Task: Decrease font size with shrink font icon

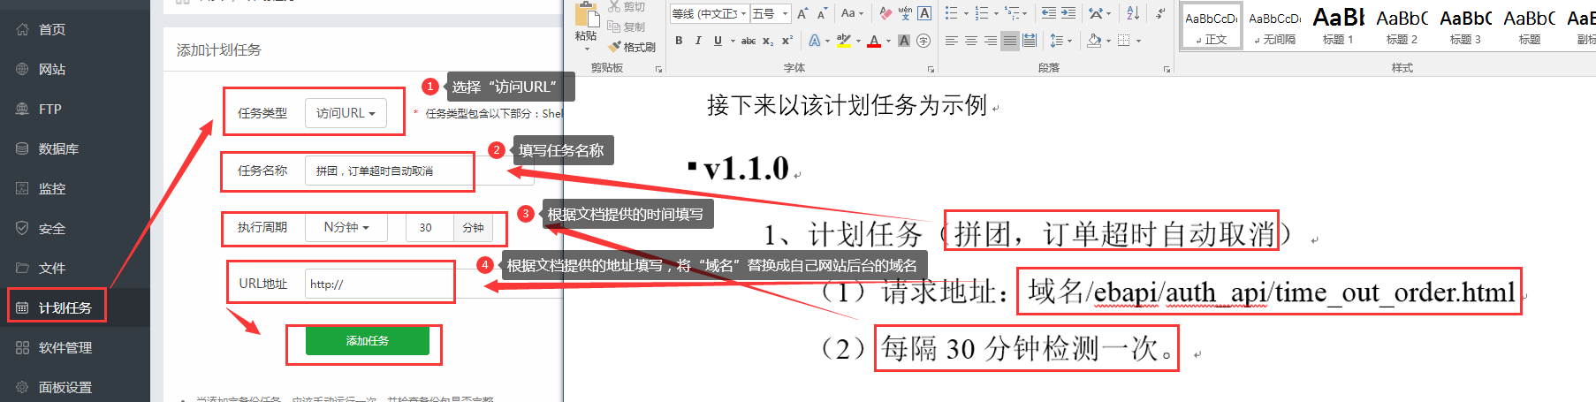Action: click(x=822, y=13)
